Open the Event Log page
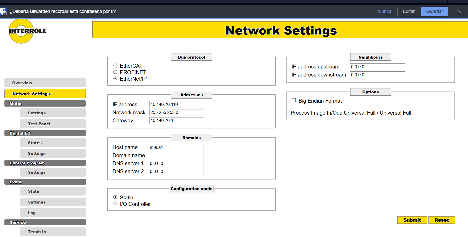Screen dimensions: 468x237 [x=53, y=213]
